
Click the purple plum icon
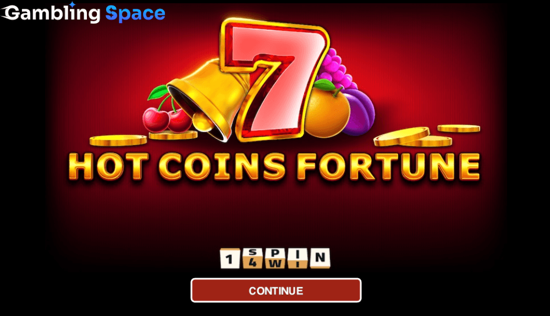pos(359,112)
